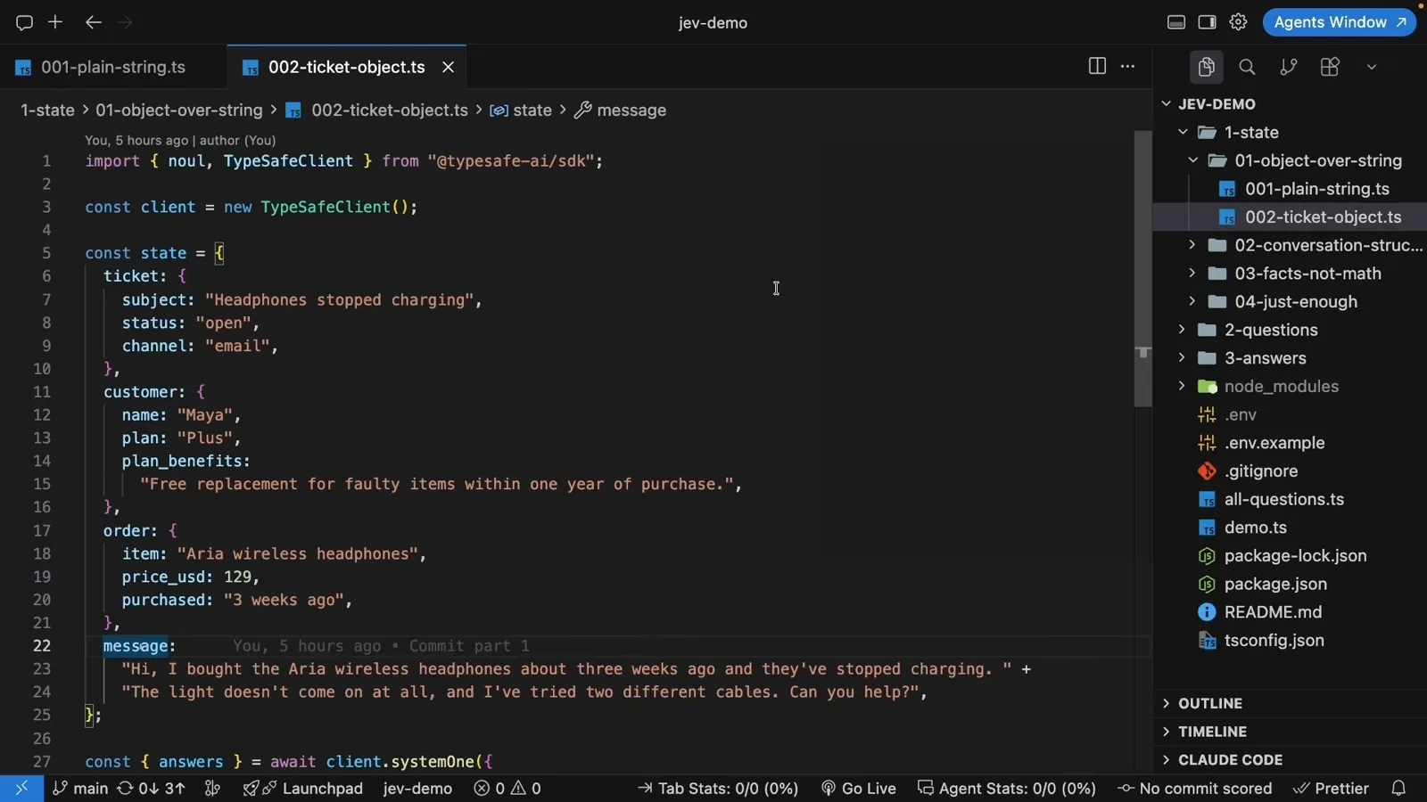Open editor more actions ellipsis

pos(1128,66)
